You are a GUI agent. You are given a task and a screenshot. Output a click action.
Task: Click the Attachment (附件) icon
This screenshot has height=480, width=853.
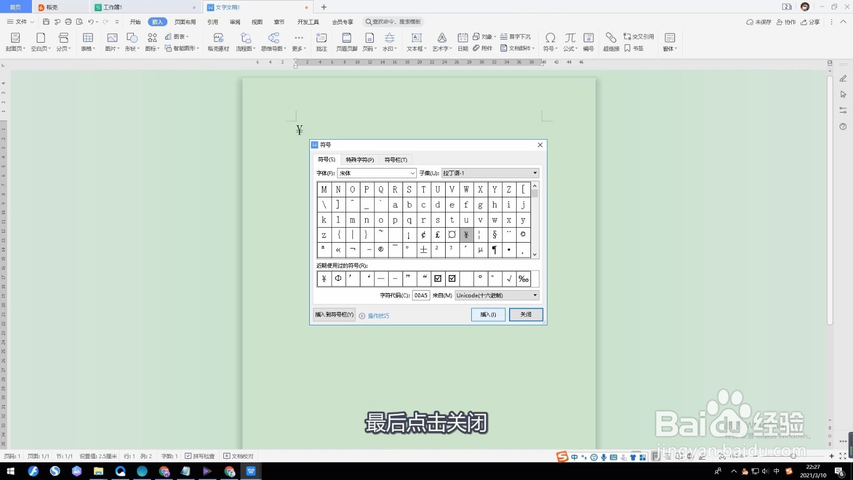(x=482, y=48)
